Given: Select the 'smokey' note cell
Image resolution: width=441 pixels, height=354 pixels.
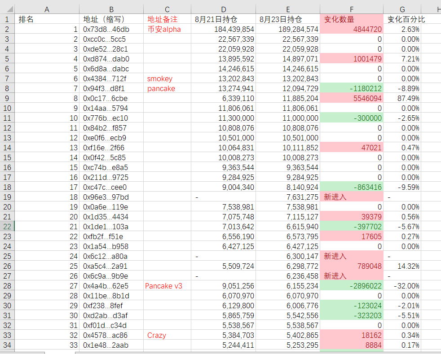Looking at the screenshot, I should 167,79.
